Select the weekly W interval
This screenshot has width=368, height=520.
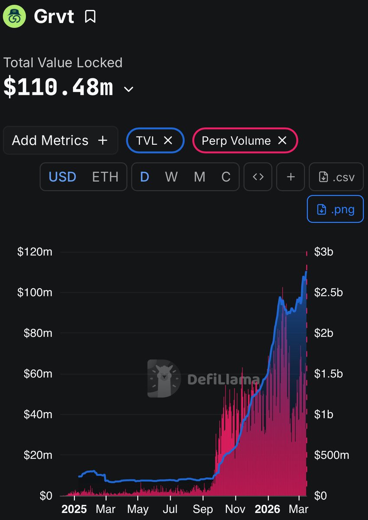(x=171, y=177)
